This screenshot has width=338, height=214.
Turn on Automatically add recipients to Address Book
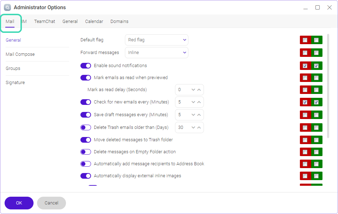click(86, 164)
